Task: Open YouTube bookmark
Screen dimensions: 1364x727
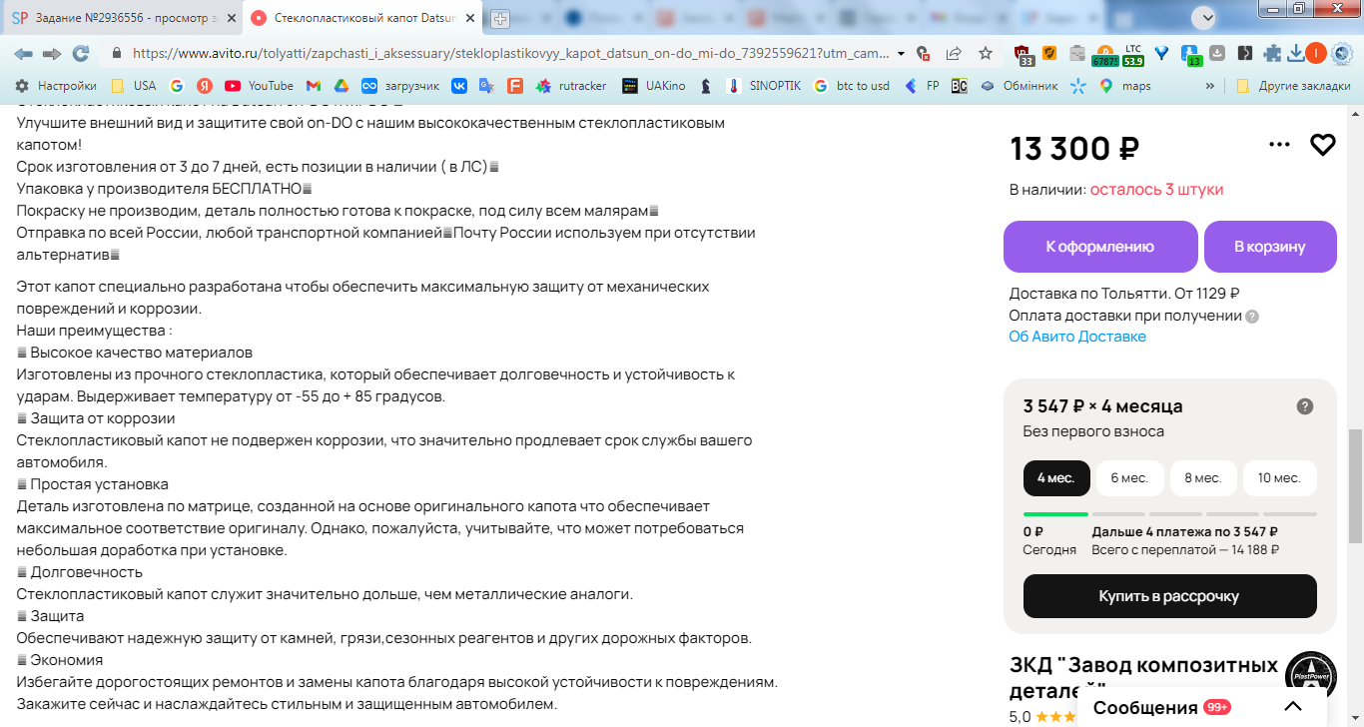Action: coord(260,86)
